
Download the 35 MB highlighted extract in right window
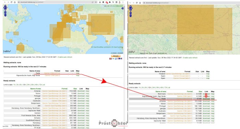(206, 99)
